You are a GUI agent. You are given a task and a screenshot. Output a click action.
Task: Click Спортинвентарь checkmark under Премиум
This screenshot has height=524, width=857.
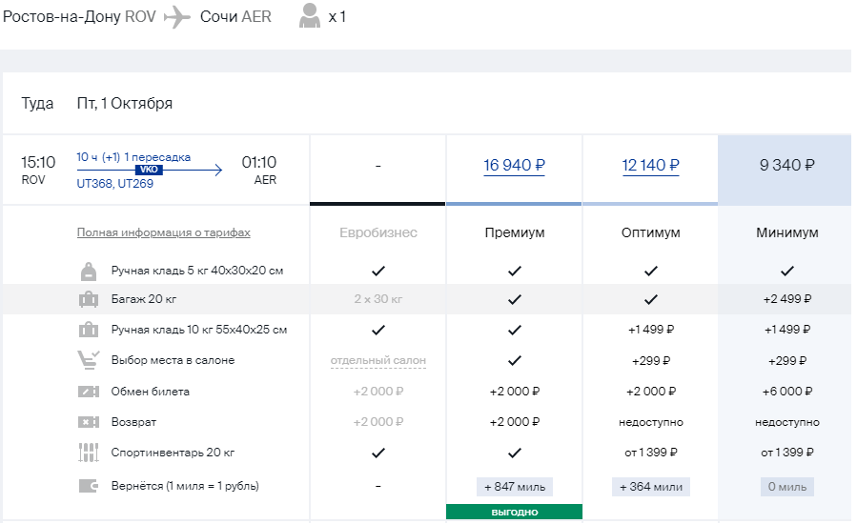[x=515, y=453]
